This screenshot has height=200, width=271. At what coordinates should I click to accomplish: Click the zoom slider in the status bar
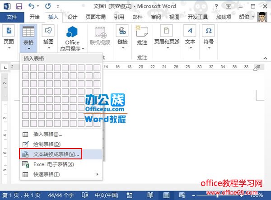pyautogui.click(x=218, y=195)
